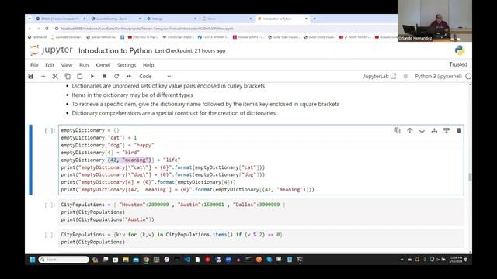
Task: Open a new browser tab
Action: pyautogui.click(x=315, y=19)
